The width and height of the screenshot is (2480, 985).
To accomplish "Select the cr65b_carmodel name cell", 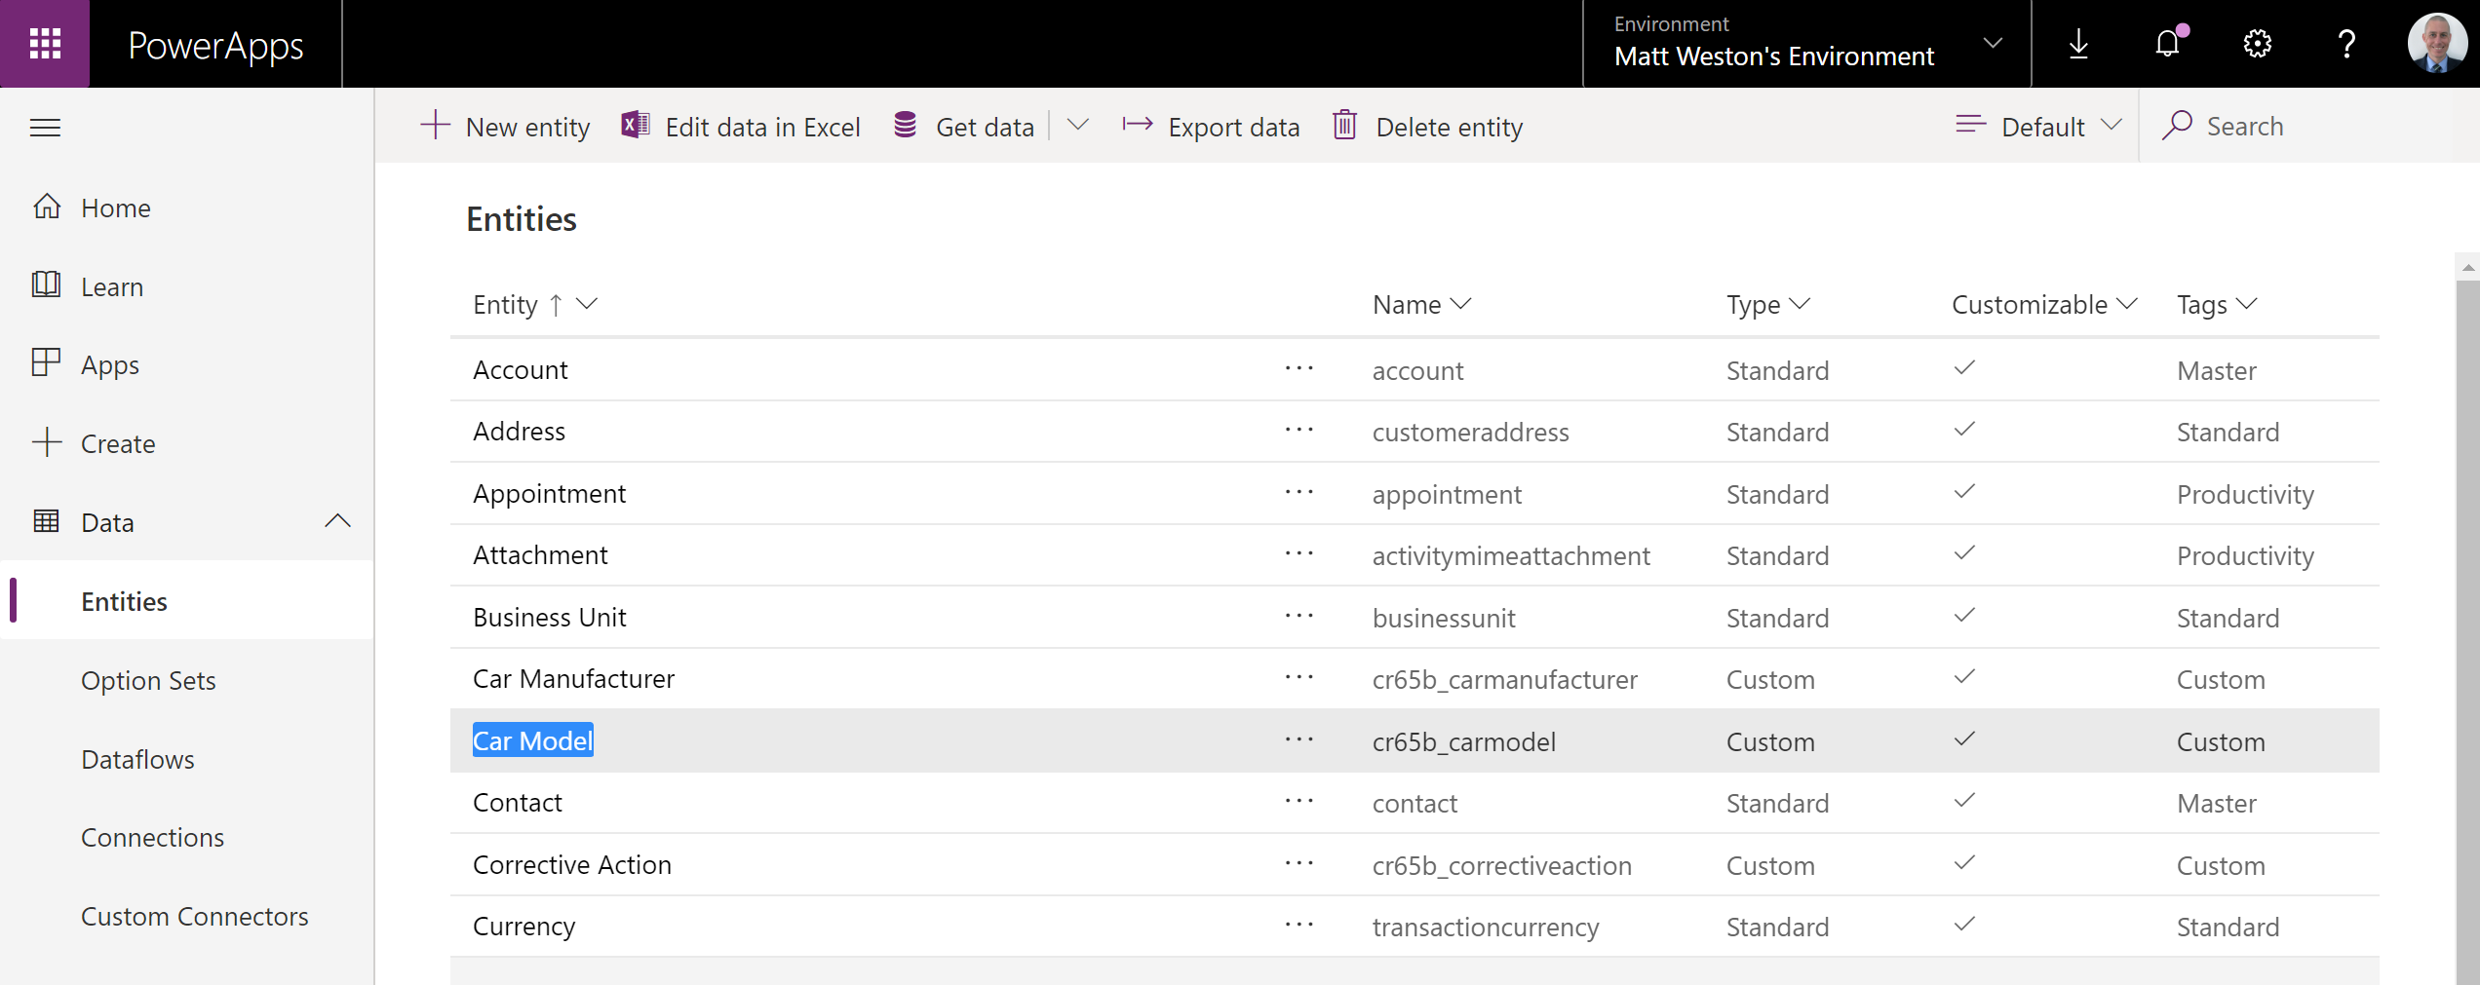I will 1463,741.
